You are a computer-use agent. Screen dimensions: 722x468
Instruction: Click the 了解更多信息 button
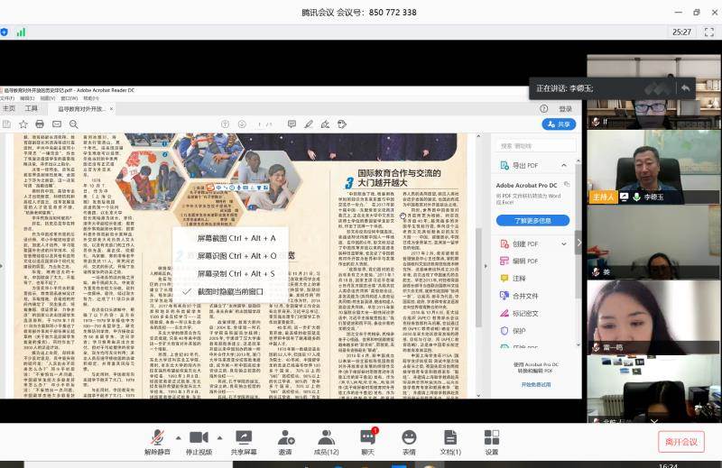(x=532, y=220)
